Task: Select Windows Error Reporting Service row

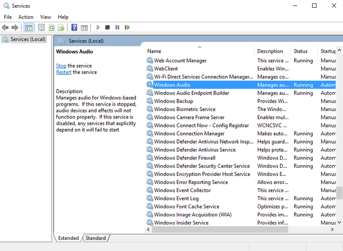Action: click(241, 182)
